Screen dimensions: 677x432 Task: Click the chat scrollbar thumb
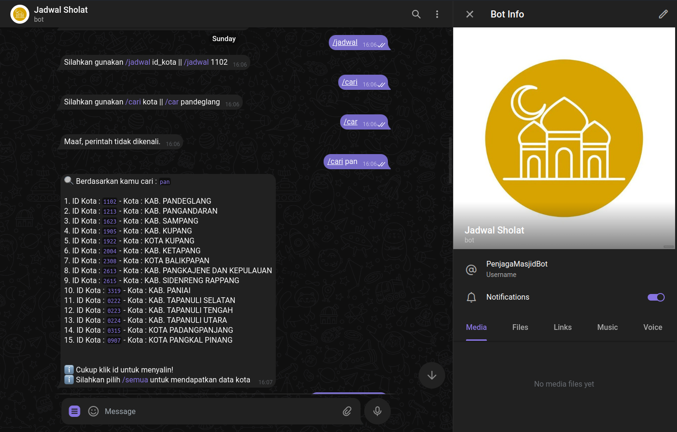450,161
